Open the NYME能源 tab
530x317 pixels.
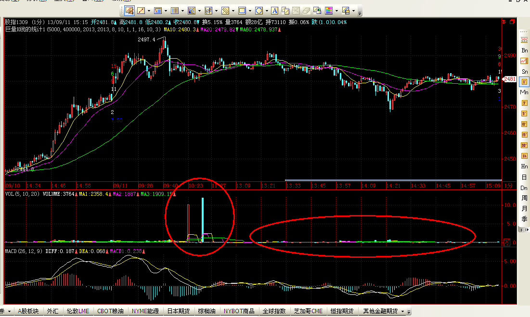coord(145,311)
